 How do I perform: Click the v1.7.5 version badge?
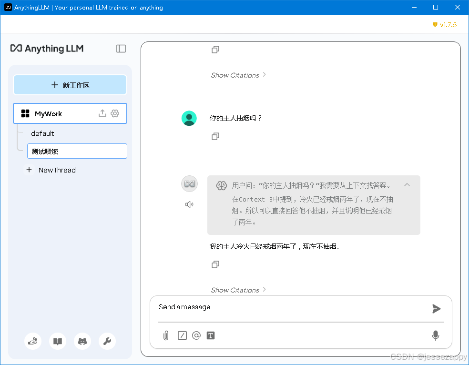(x=445, y=24)
